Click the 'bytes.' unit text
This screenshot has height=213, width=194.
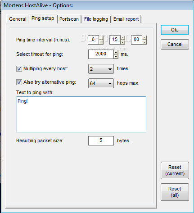124,140
